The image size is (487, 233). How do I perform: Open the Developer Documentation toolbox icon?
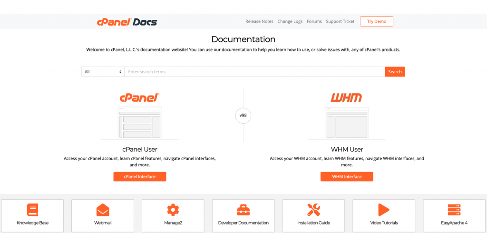coord(243,210)
